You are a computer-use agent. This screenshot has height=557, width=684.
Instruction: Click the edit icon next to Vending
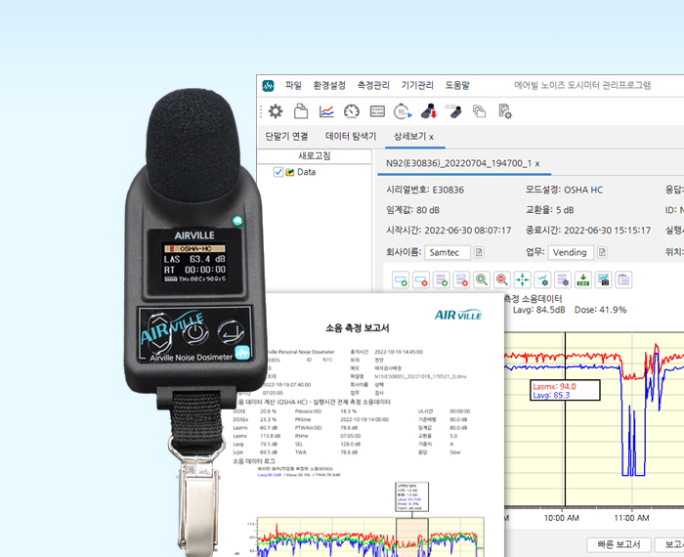tap(602, 252)
